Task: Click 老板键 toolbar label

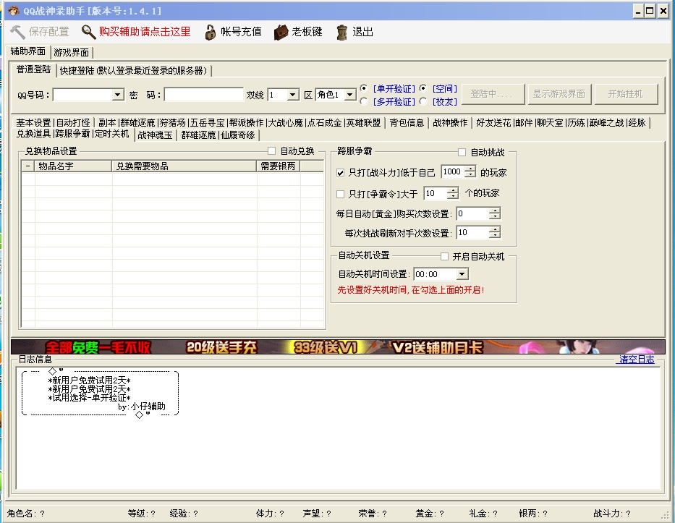Action: pyautogui.click(x=307, y=32)
